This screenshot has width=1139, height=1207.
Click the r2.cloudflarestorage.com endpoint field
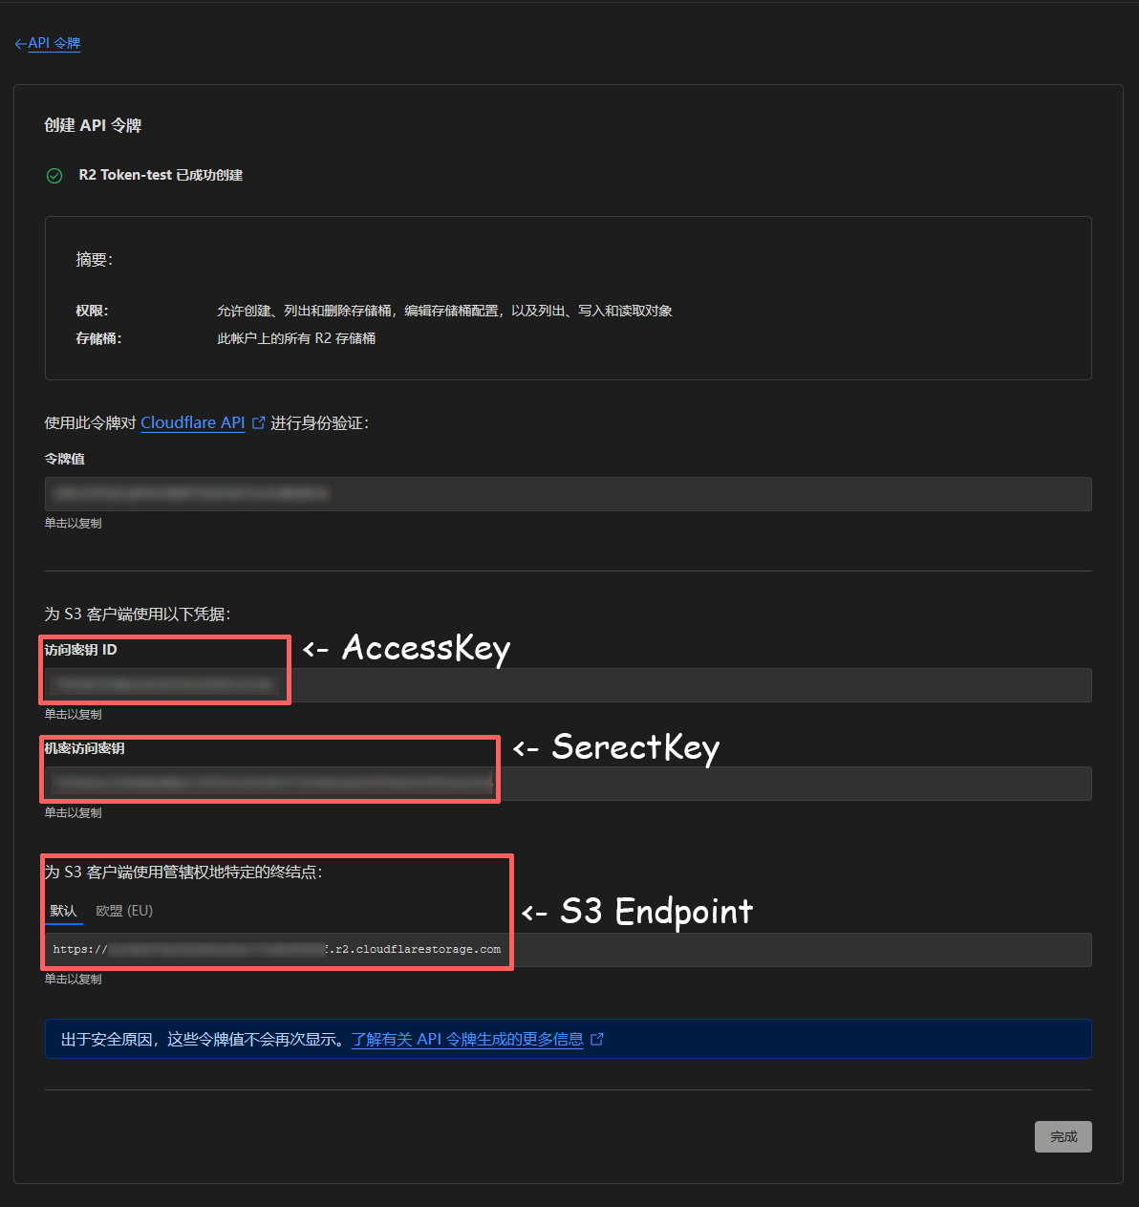tap(568, 950)
